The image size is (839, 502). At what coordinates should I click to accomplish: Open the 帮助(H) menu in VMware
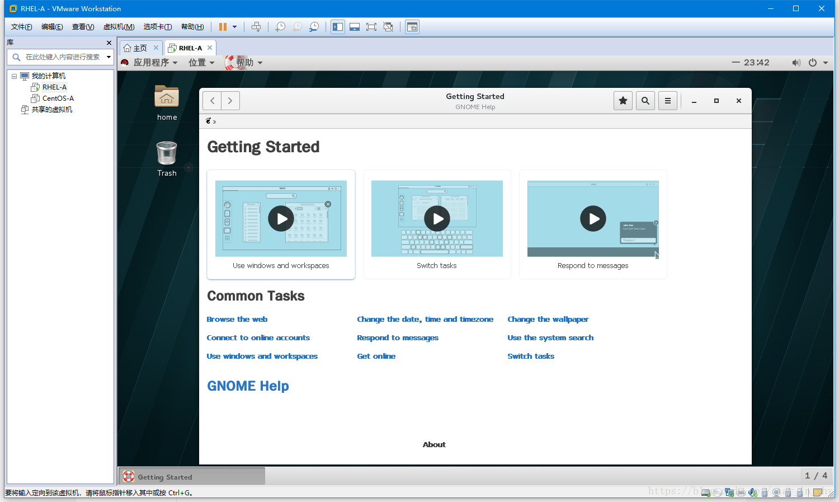(x=192, y=27)
